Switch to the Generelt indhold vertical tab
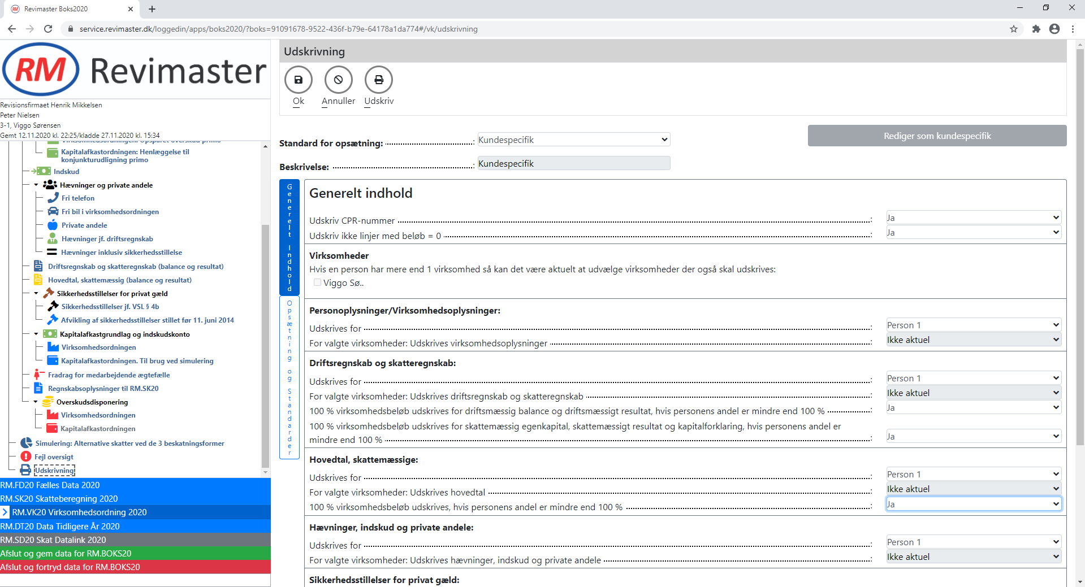The width and height of the screenshot is (1085, 587). click(289, 237)
